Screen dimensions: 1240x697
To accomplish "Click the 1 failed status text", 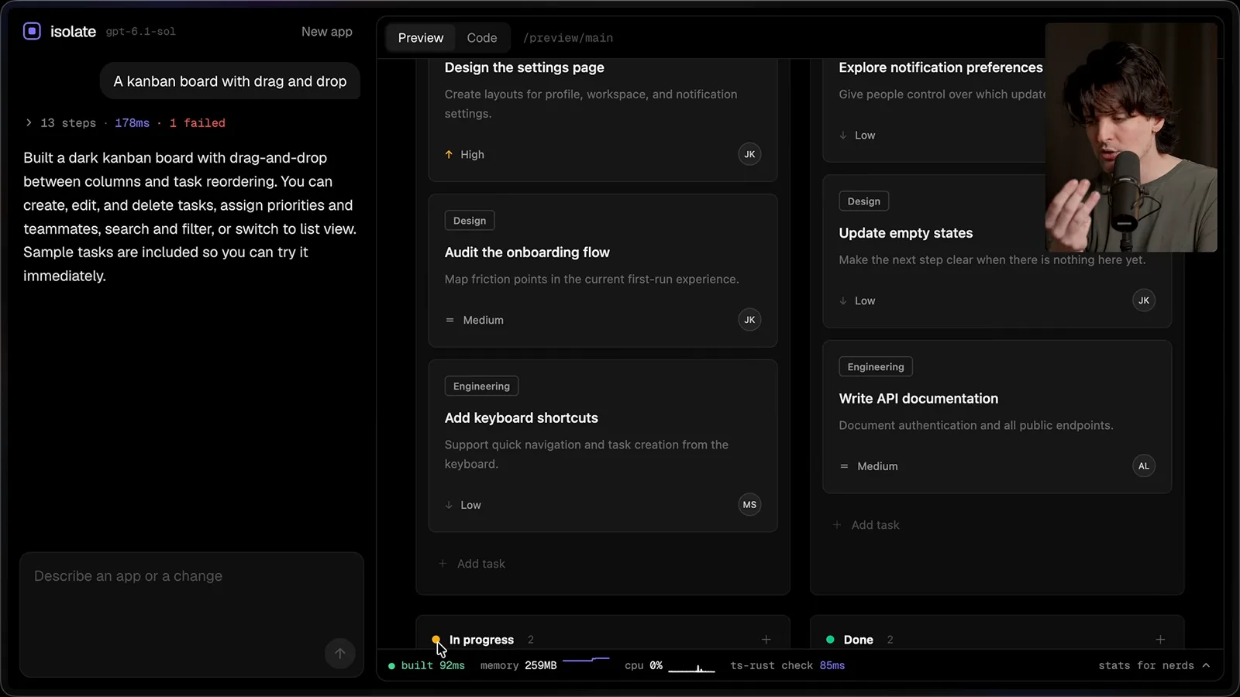I will pos(198,123).
